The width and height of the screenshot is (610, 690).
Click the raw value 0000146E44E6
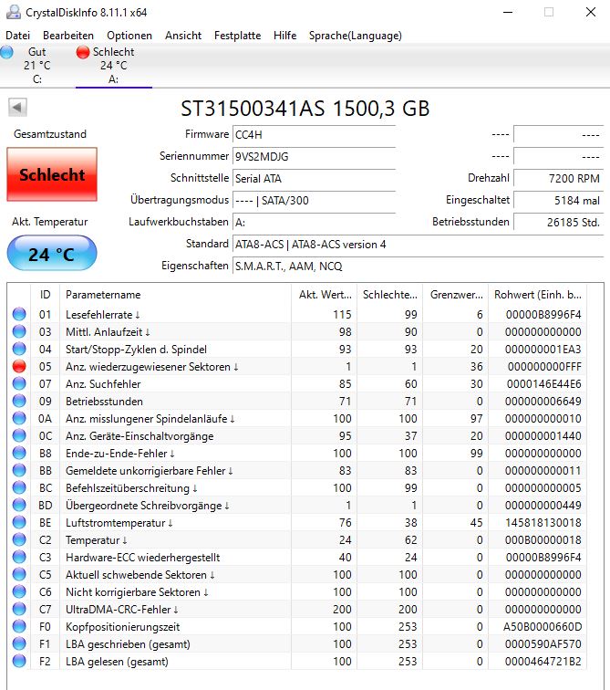[543, 384]
